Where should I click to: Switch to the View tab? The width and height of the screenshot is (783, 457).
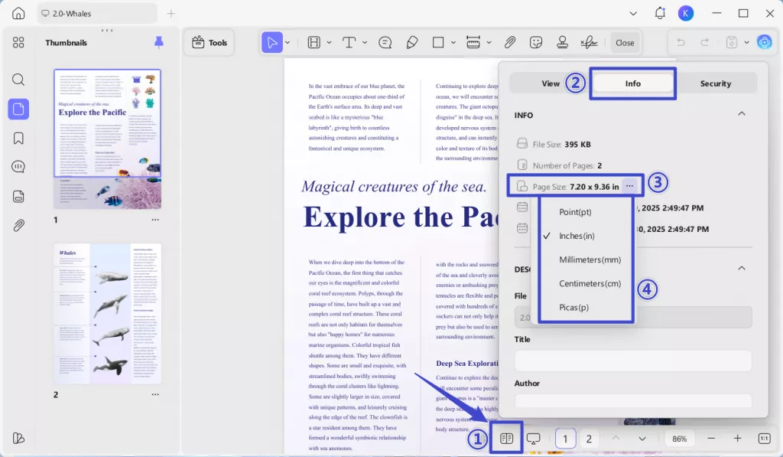click(x=551, y=83)
